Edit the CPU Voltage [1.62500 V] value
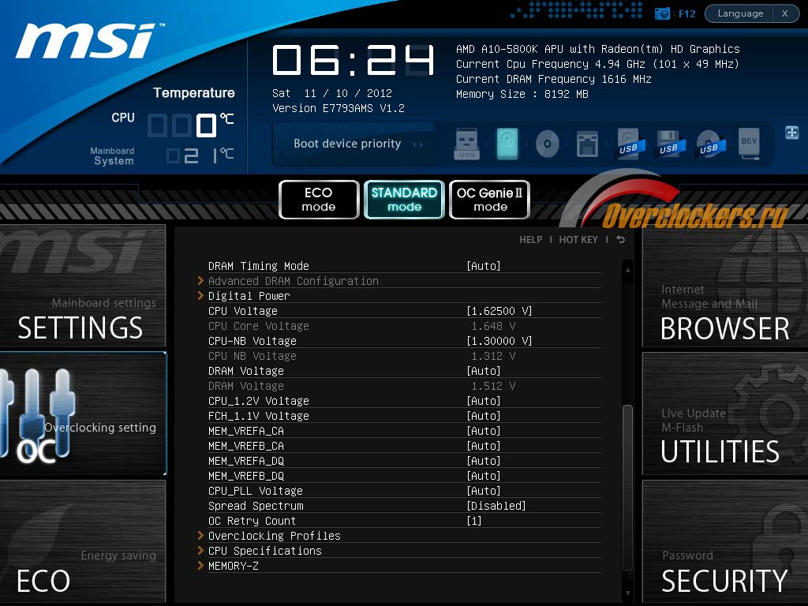Viewport: 808px width, 606px height. pyautogui.click(x=499, y=311)
